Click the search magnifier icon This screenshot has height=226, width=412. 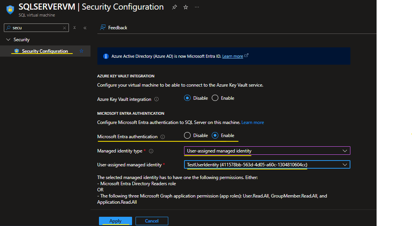(x=9, y=28)
